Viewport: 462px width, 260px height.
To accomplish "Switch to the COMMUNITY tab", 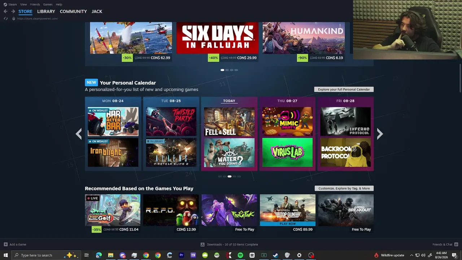I will click(73, 12).
